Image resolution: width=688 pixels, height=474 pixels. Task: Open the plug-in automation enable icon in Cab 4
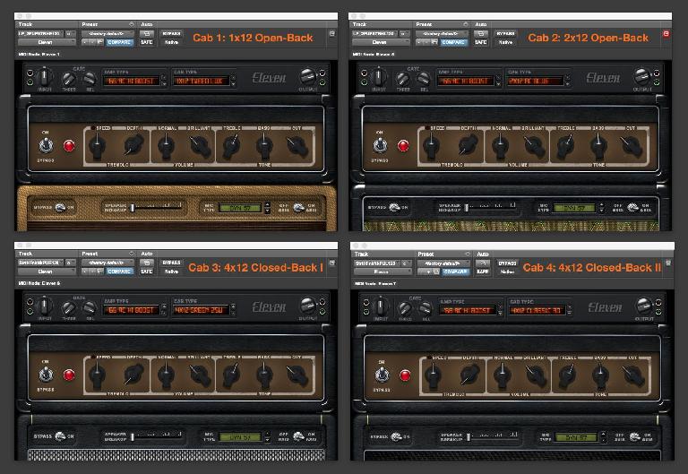pyautogui.click(x=483, y=263)
